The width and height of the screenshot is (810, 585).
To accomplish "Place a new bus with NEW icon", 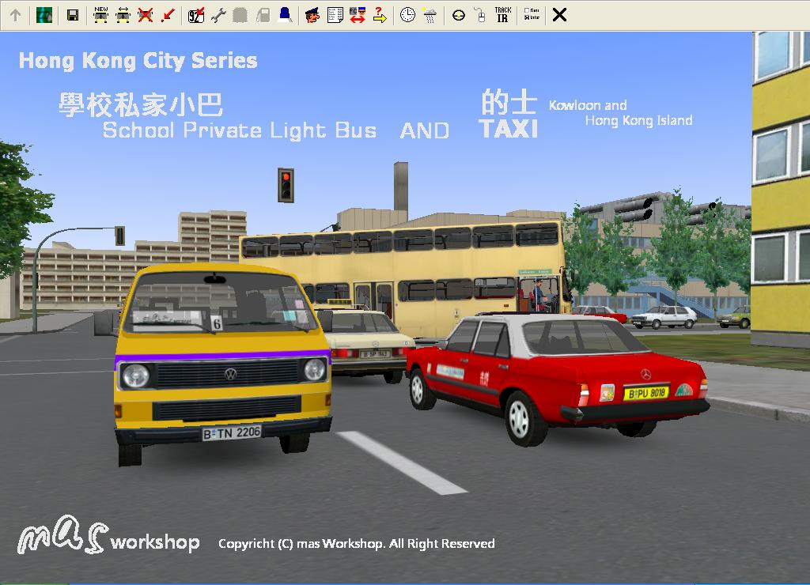I will pyautogui.click(x=100, y=14).
